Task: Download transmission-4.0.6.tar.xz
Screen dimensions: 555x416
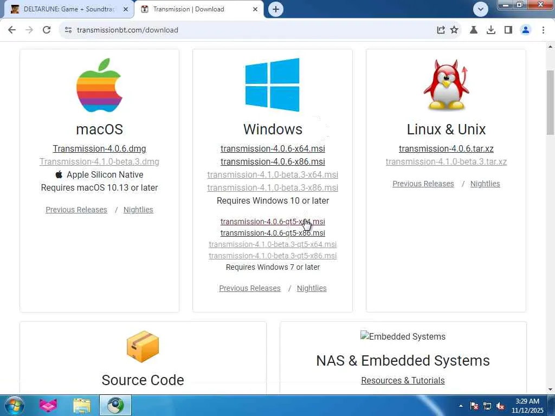Action: click(447, 148)
